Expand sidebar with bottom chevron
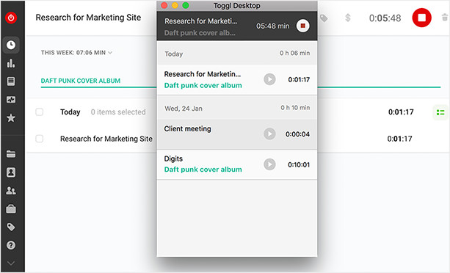Image resolution: width=450 pixels, height=273 pixels. click(11, 263)
